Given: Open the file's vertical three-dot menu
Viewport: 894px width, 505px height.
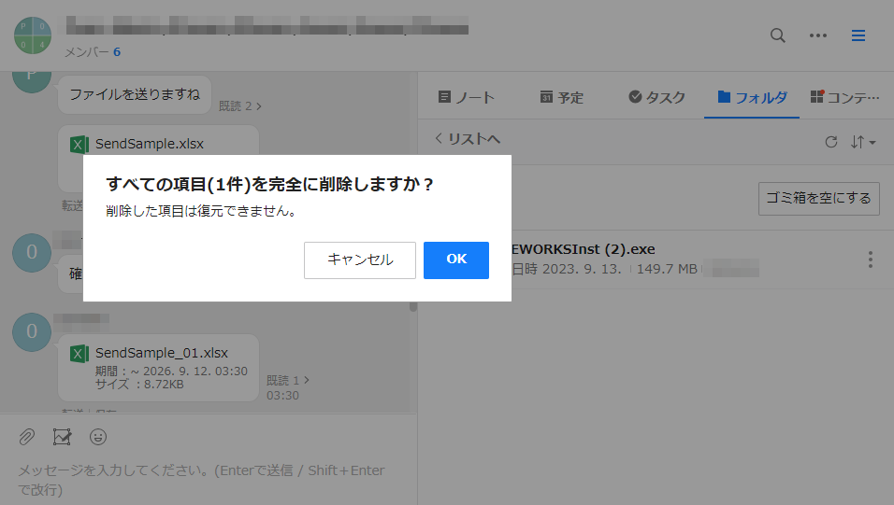Looking at the screenshot, I should click(x=871, y=260).
